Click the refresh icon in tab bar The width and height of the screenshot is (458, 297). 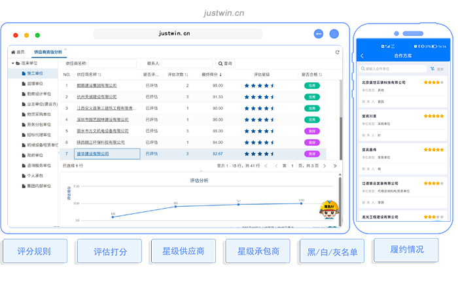click(338, 52)
